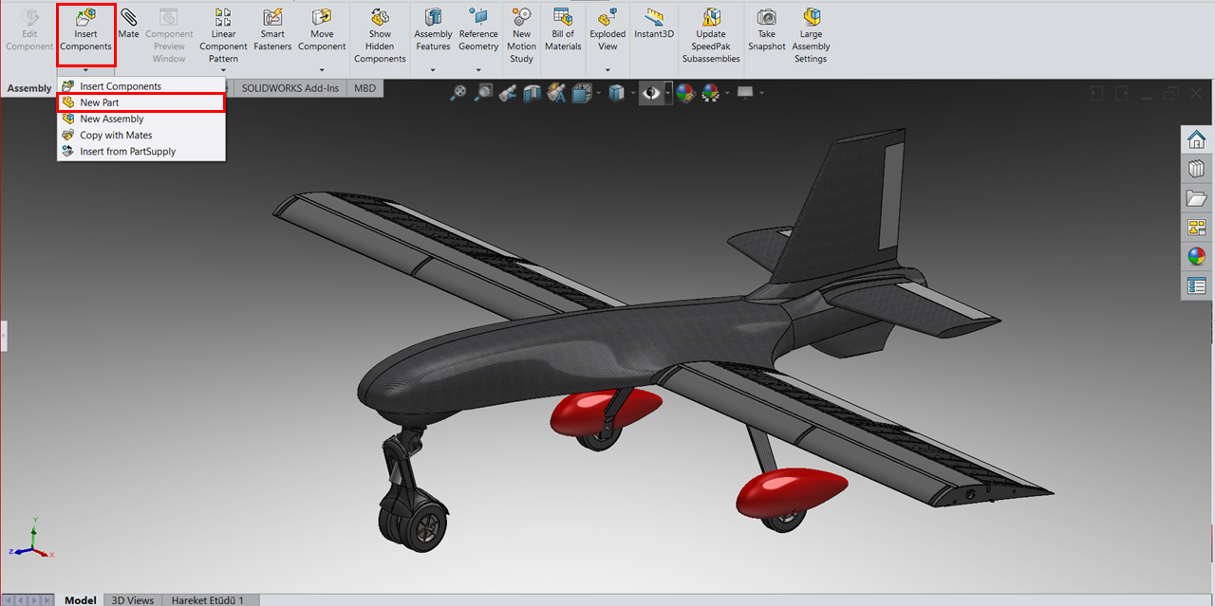
Task: Open Appearances sphere in the task pane
Action: tap(1196, 256)
